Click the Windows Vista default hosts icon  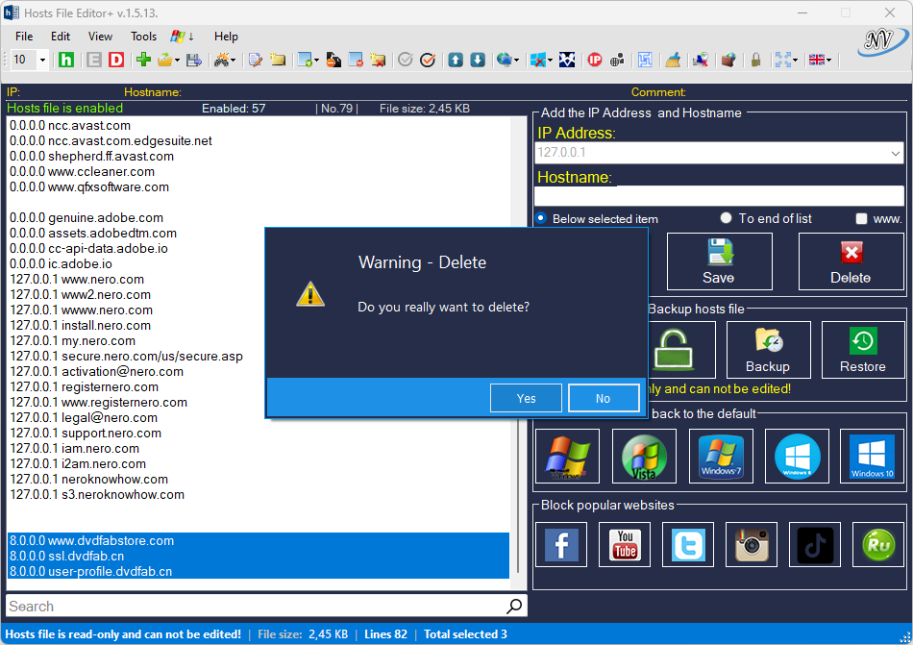click(x=644, y=456)
